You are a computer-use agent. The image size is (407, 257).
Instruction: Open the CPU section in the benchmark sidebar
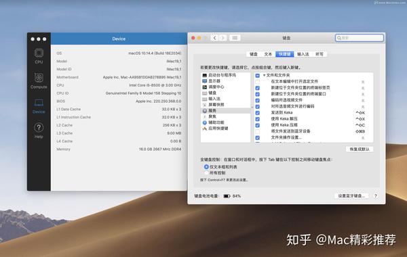(39, 56)
